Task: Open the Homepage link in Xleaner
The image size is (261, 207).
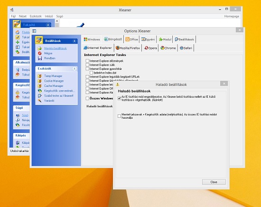Action: click(x=232, y=16)
